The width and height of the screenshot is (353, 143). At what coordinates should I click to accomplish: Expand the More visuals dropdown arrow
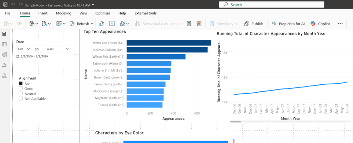point(128,24)
